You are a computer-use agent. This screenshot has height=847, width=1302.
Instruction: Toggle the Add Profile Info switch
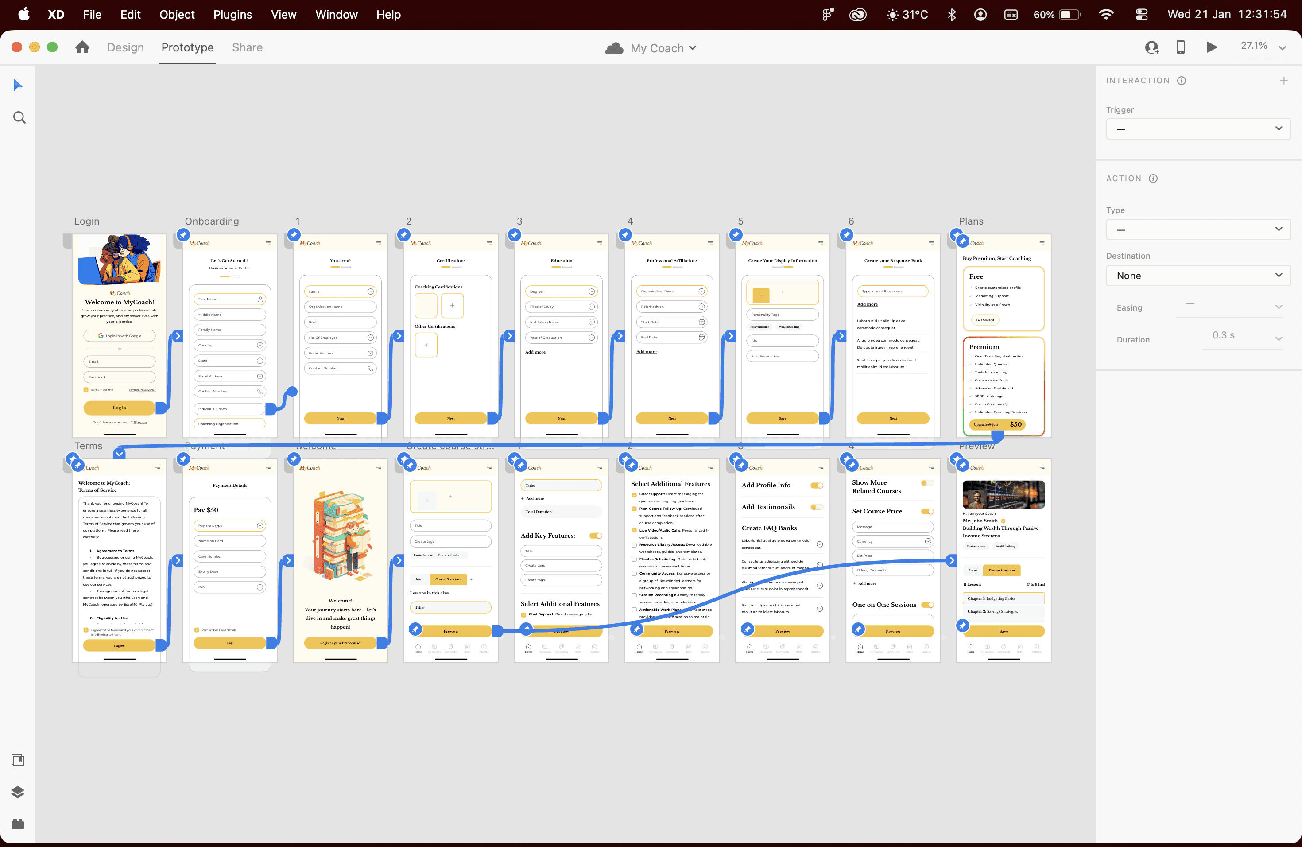pos(816,486)
